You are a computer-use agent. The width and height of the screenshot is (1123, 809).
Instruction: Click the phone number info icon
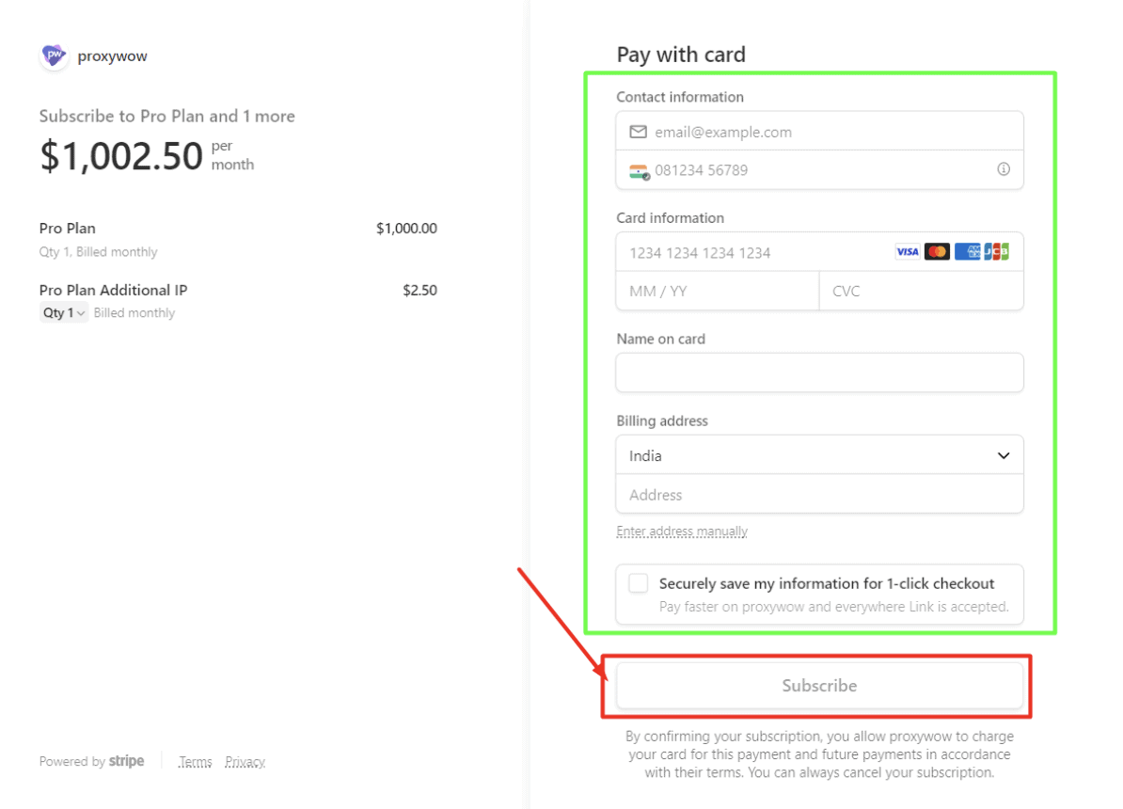click(x=1004, y=169)
